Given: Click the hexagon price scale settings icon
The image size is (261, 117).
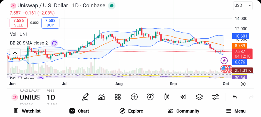Looking at the screenshot, I should pos(243,84).
